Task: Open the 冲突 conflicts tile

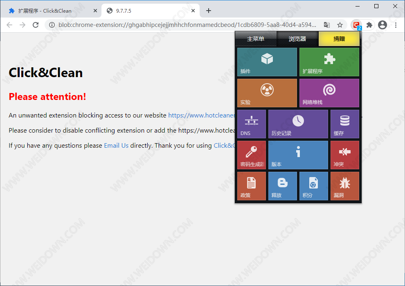Action: [344, 155]
